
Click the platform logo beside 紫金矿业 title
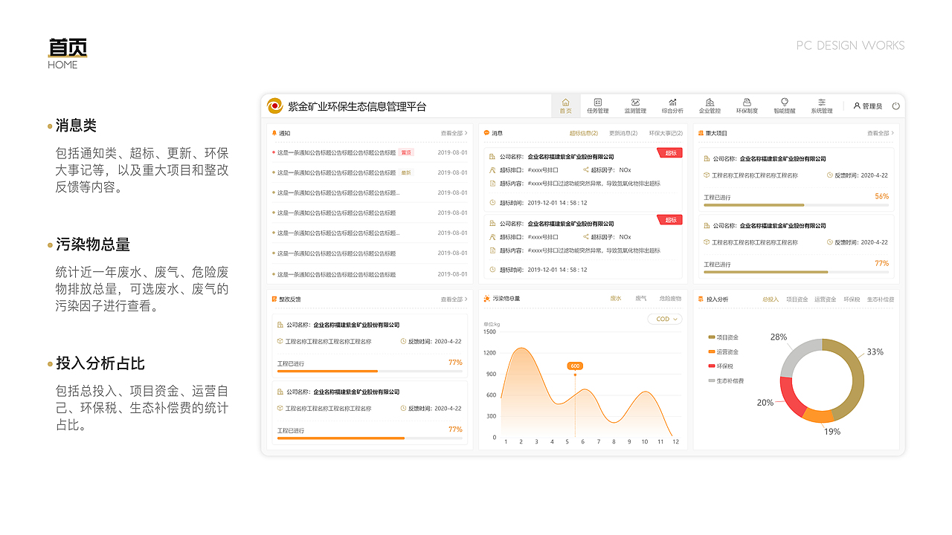[275, 106]
